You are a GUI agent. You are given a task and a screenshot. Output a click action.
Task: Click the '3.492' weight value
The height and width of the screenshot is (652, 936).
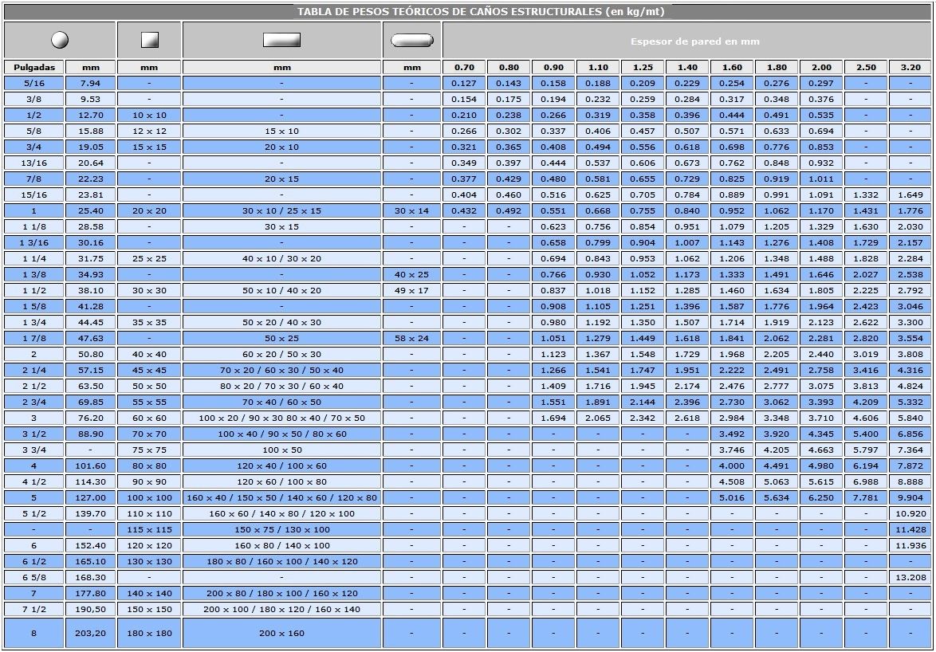pos(732,434)
